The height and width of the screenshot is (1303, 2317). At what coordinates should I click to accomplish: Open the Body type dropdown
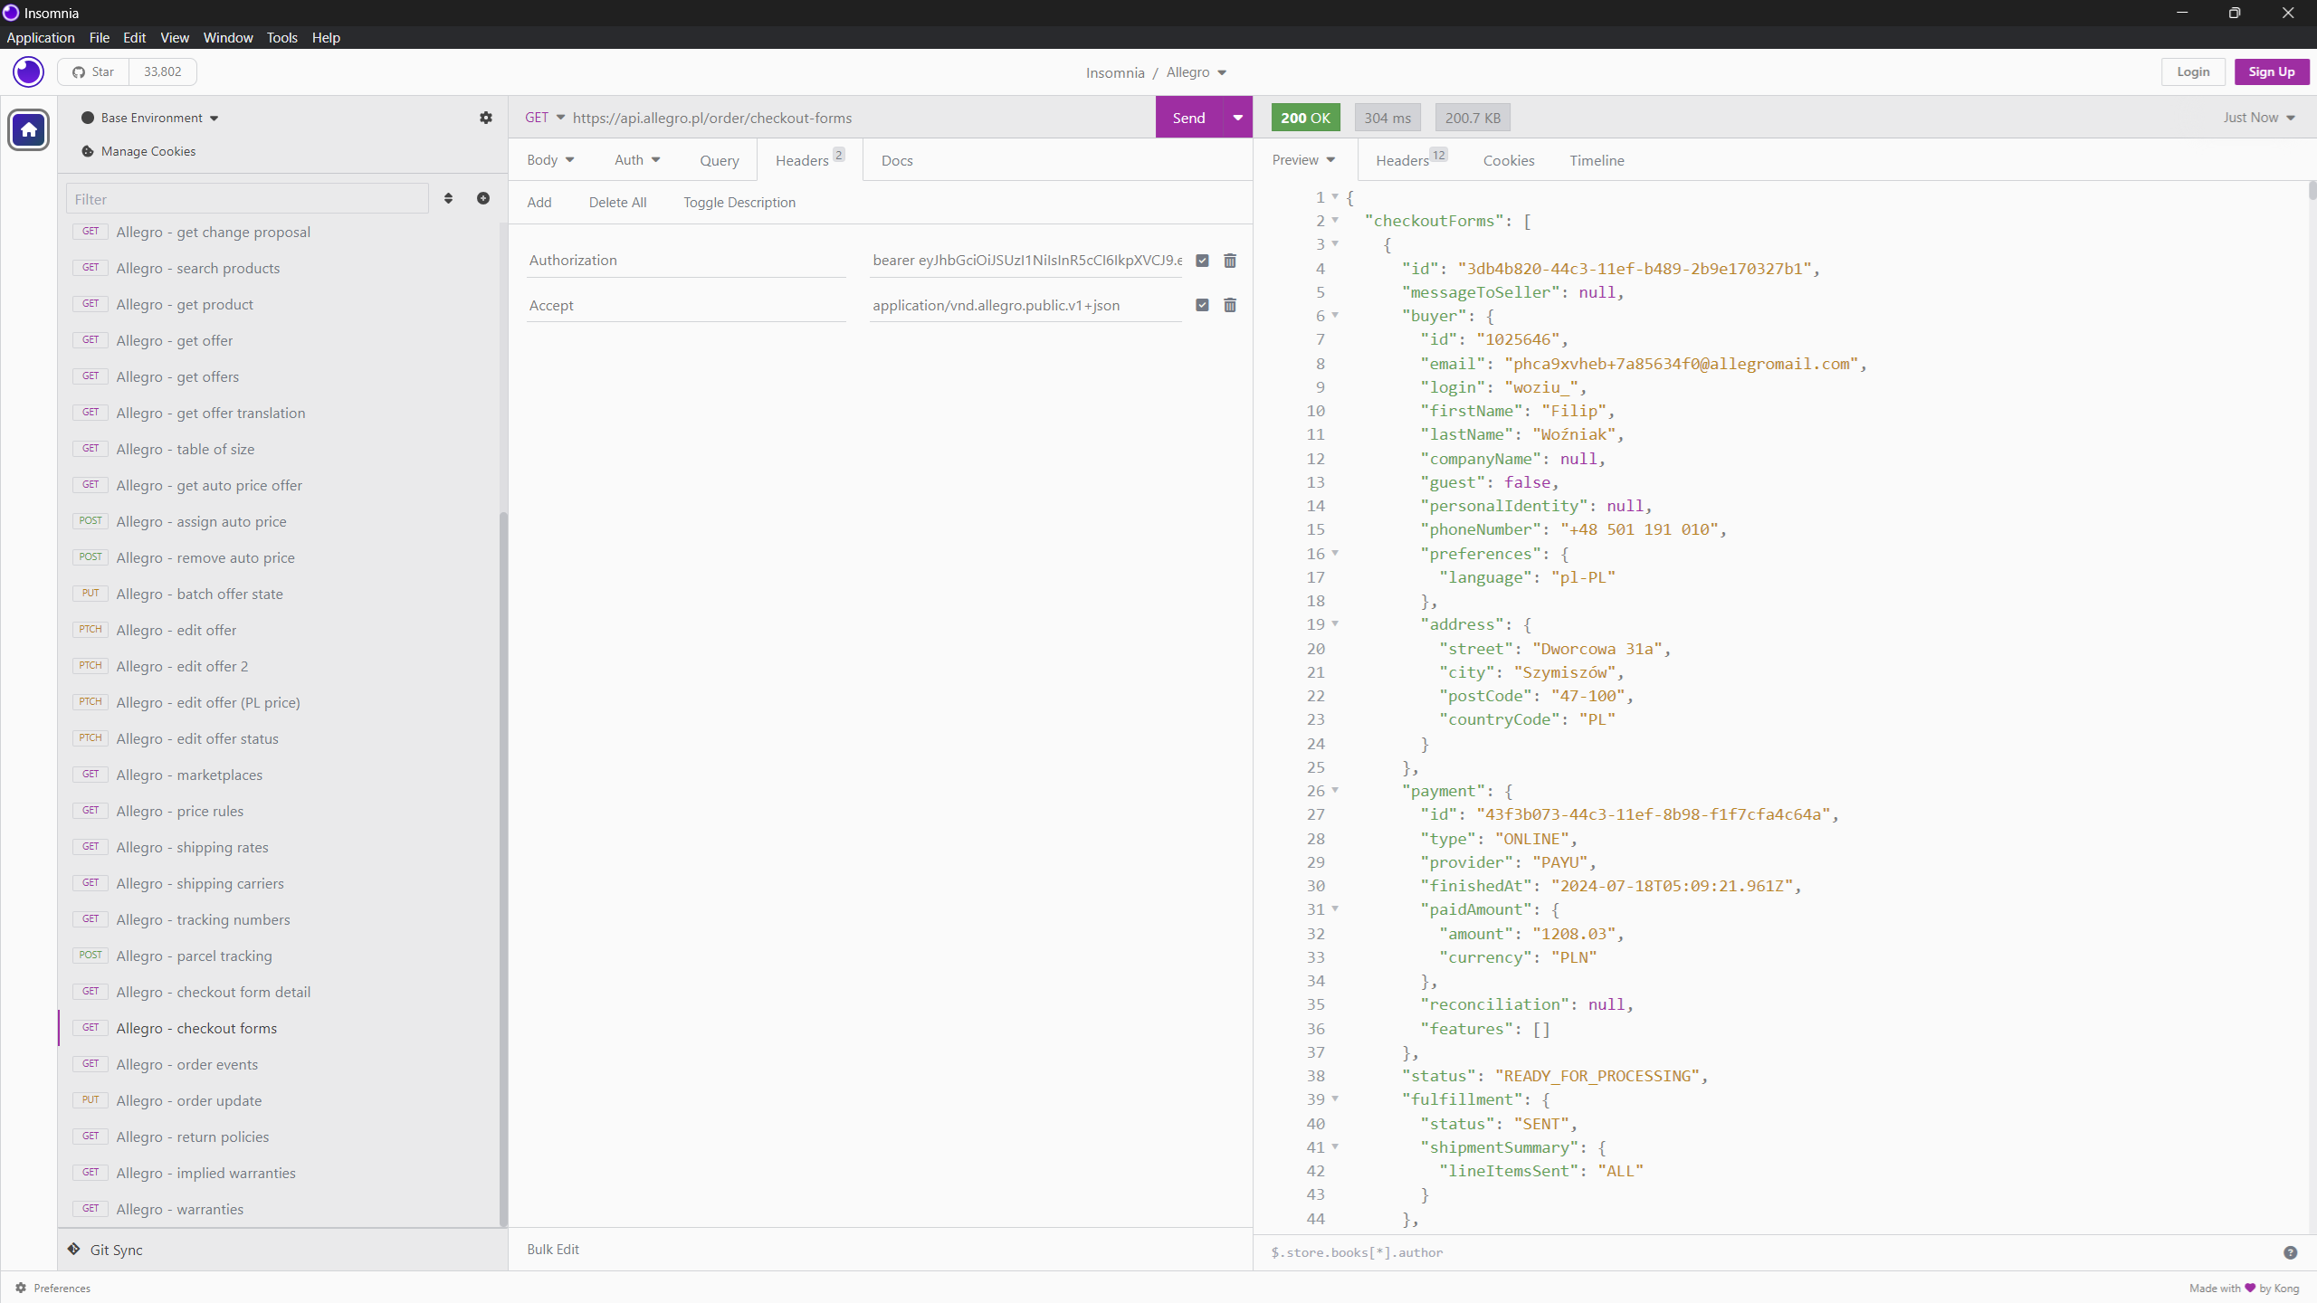point(550,160)
